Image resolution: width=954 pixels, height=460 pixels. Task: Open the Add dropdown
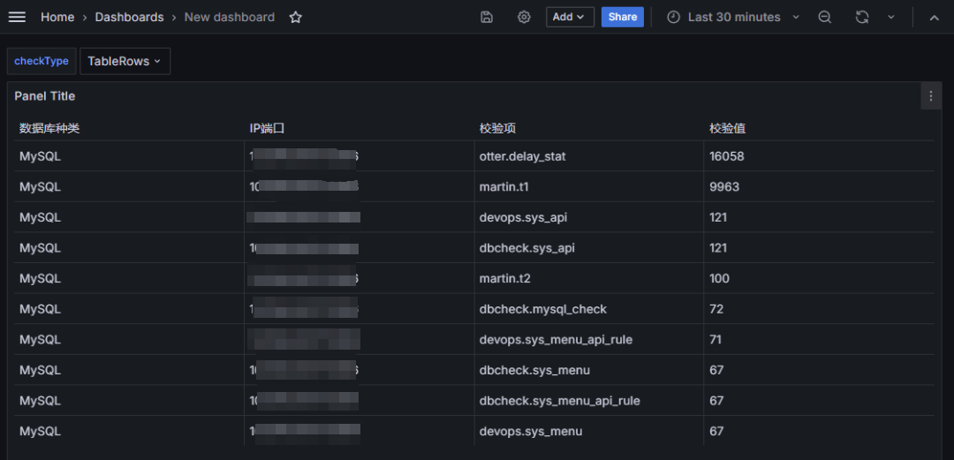[570, 17]
